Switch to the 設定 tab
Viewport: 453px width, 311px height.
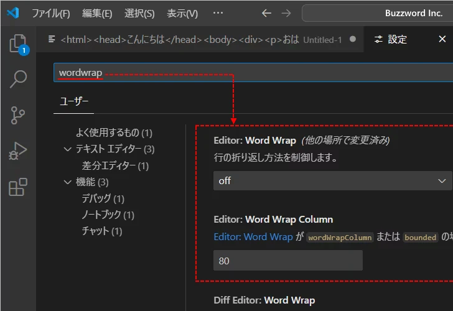point(408,39)
